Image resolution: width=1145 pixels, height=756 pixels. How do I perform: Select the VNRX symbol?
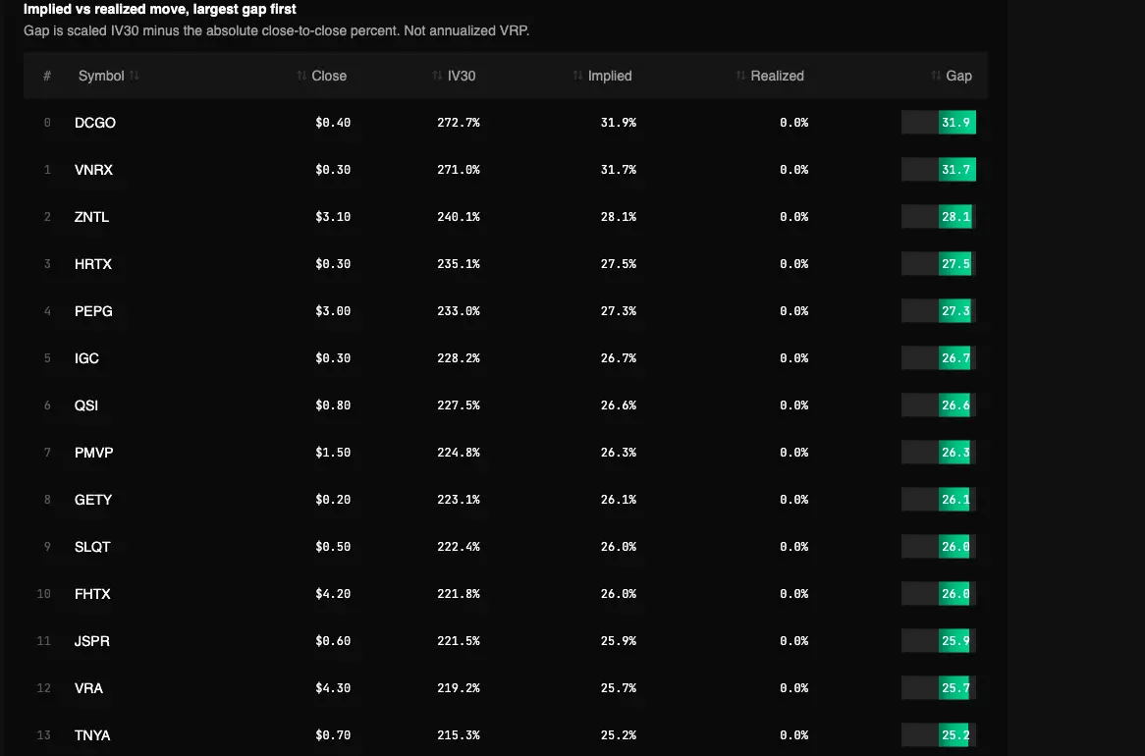coord(93,170)
